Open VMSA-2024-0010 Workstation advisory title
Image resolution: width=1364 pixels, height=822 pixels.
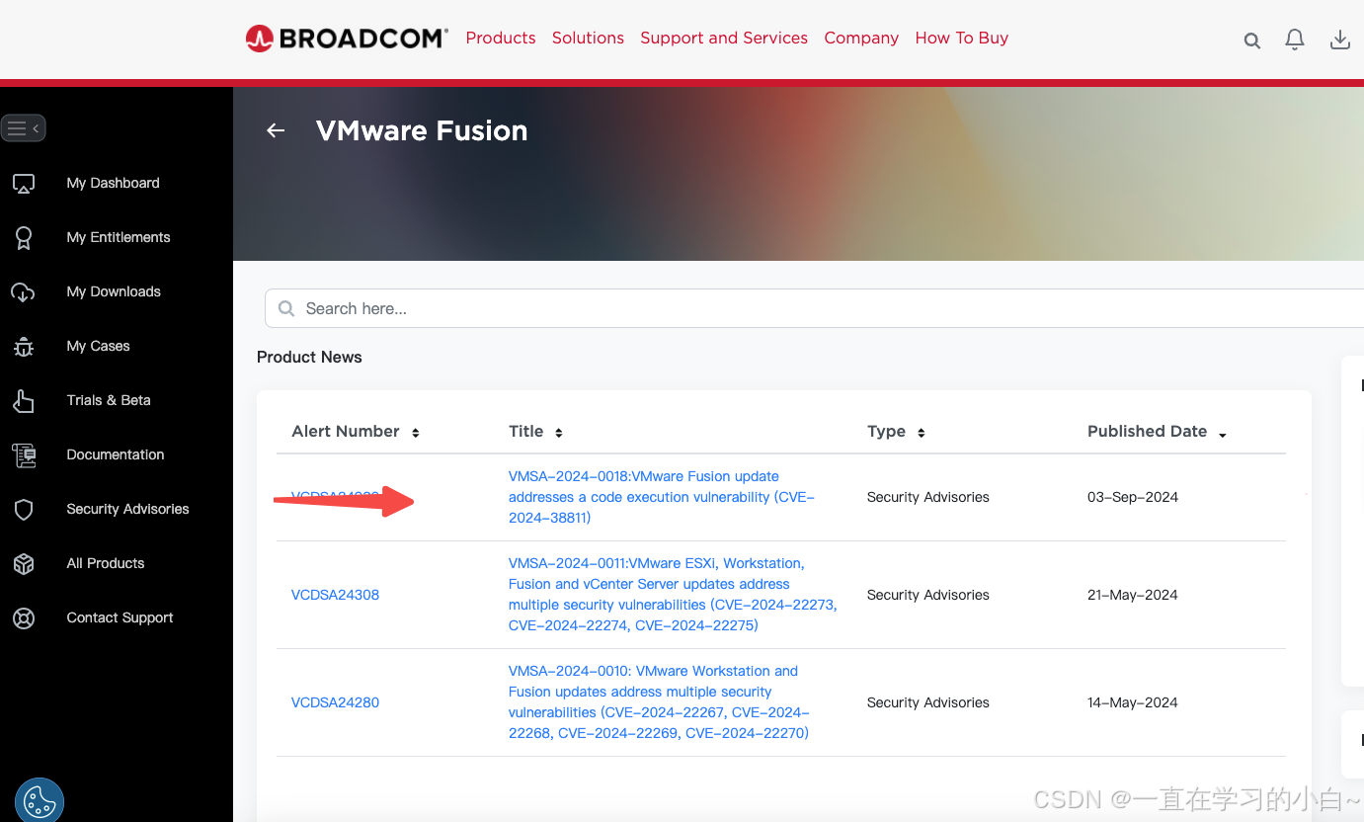[659, 702]
